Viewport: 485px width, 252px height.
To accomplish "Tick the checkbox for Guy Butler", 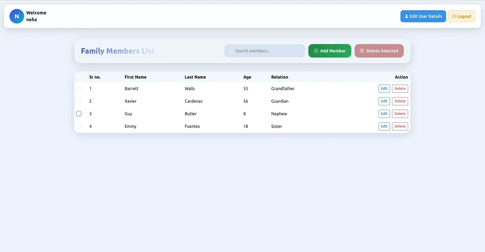I will [79, 114].
